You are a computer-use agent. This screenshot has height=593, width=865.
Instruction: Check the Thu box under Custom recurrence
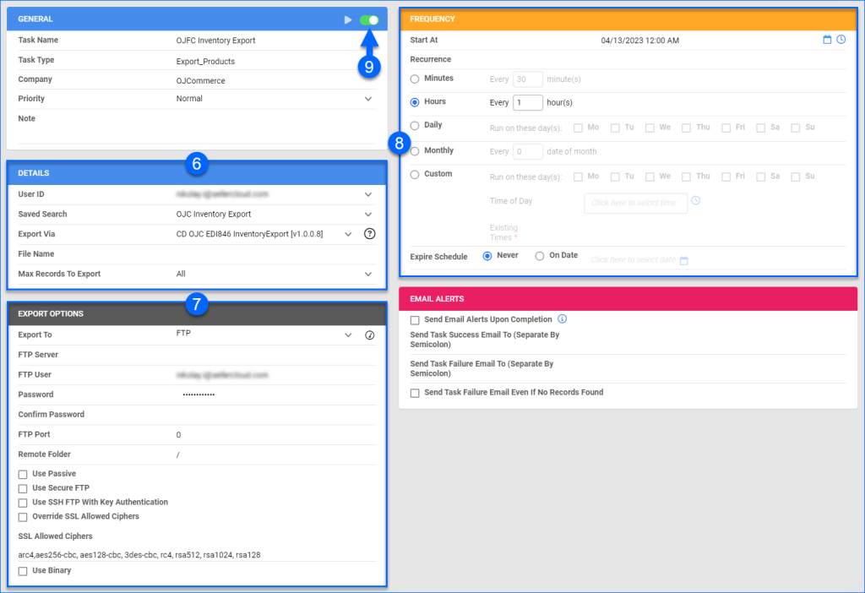[686, 176]
